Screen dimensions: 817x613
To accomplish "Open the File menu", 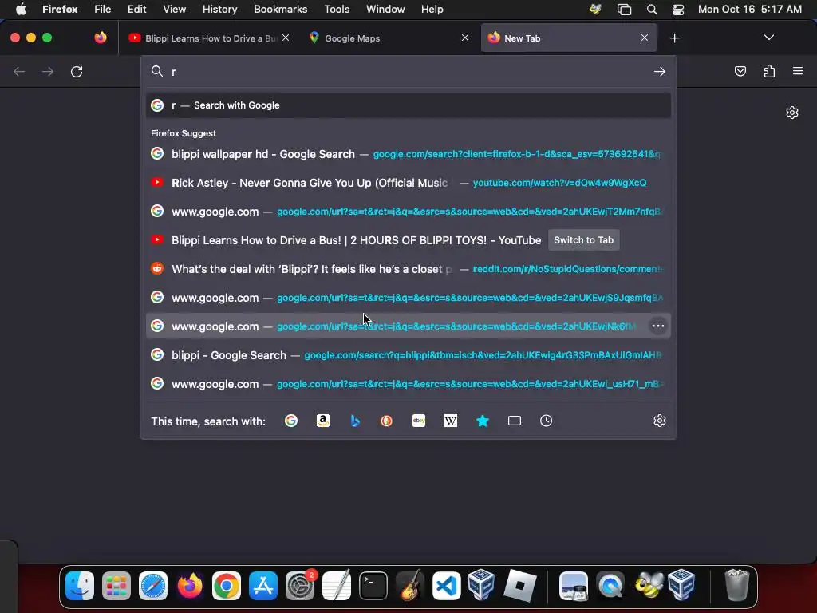I will [x=102, y=10].
